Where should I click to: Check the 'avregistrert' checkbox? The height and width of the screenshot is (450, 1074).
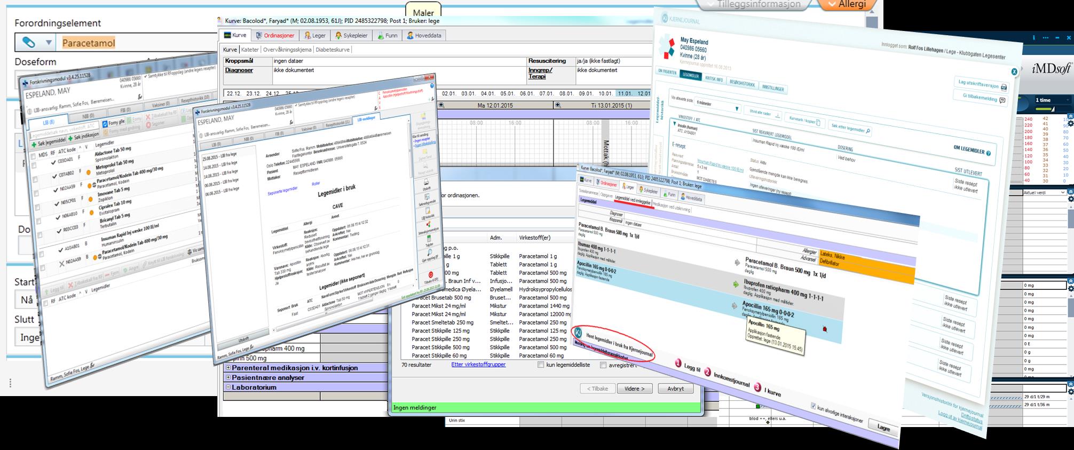point(603,365)
